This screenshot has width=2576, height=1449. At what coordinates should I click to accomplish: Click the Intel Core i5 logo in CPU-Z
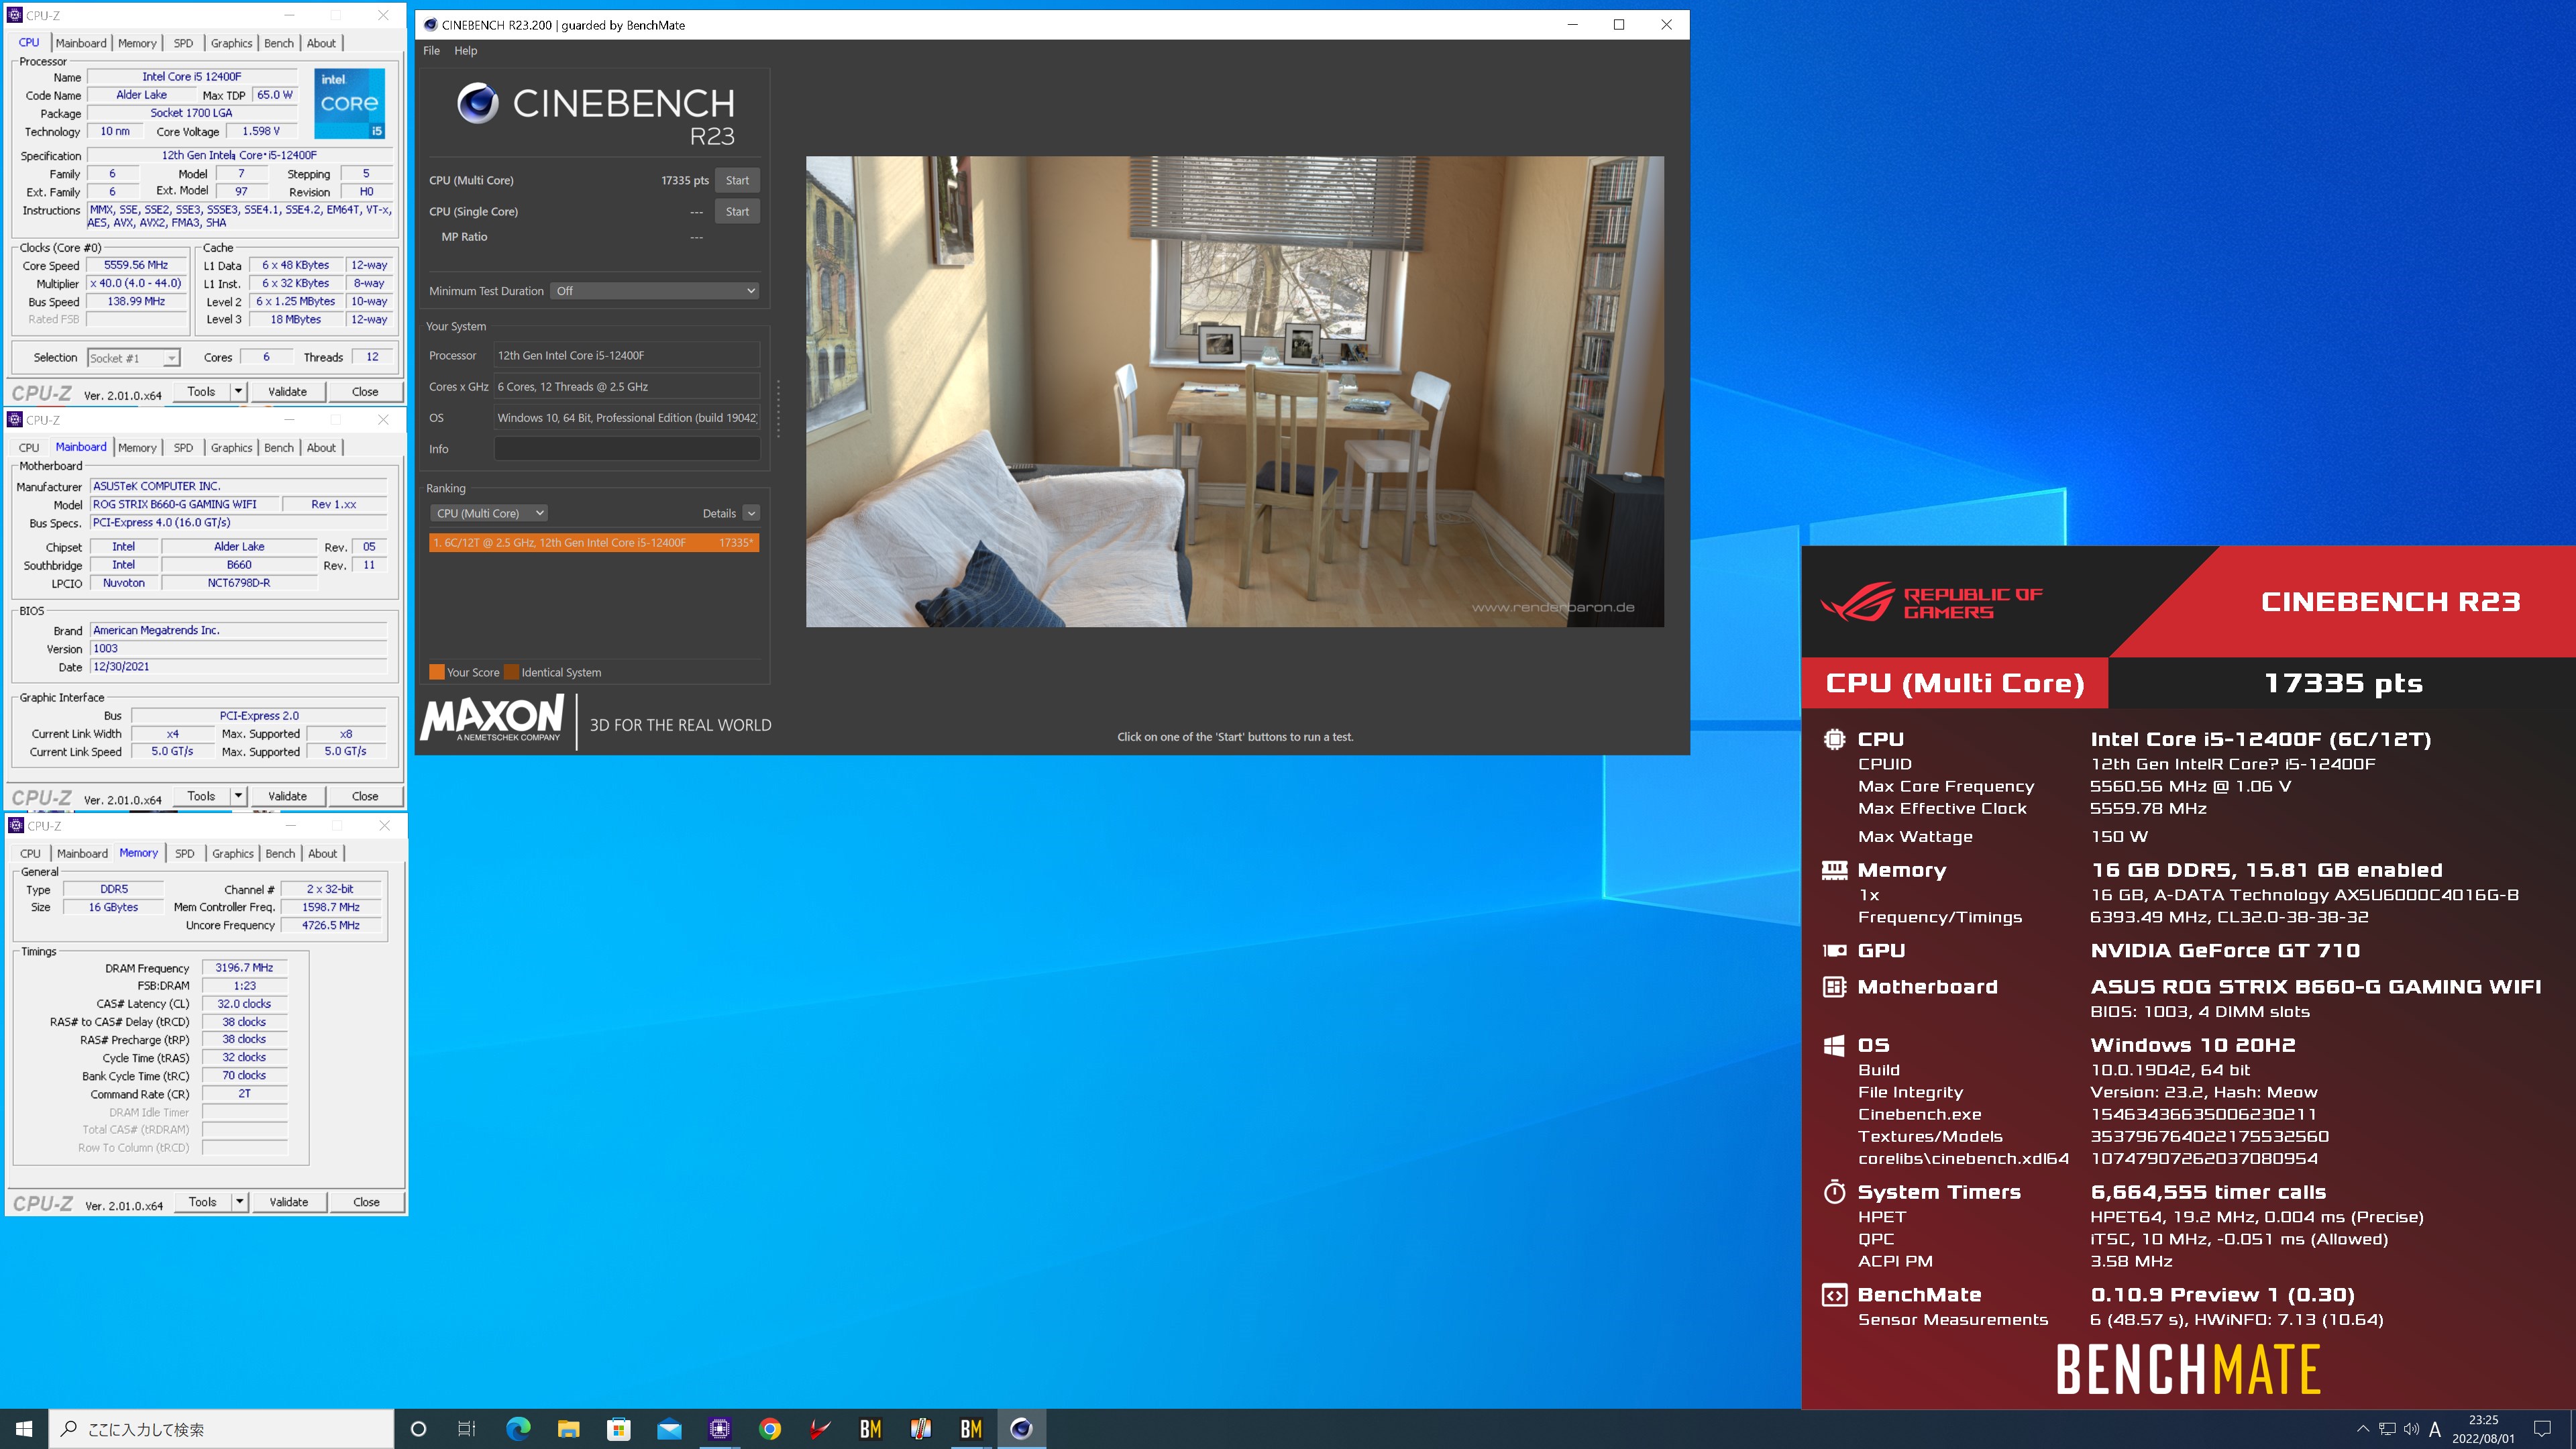pyautogui.click(x=349, y=104)
